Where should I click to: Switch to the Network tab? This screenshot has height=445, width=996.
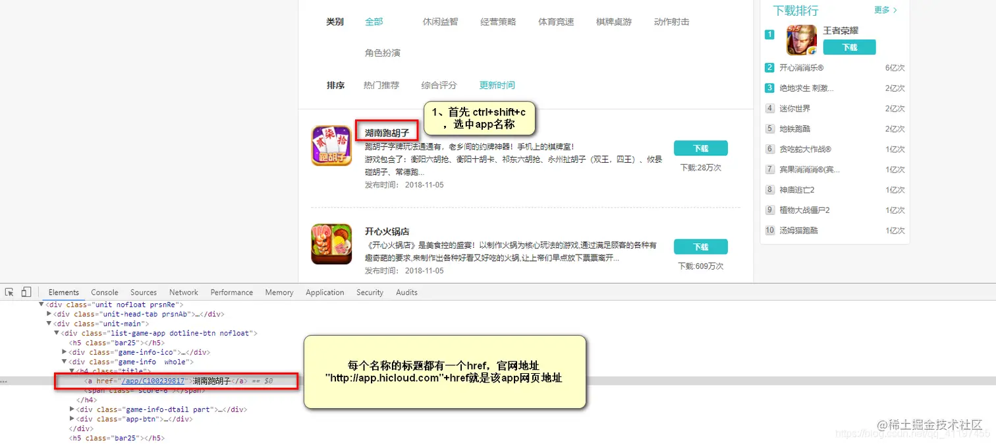183,292
